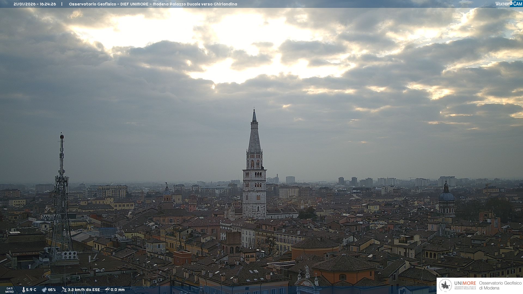The width and height of the screenshot is (523, 294).
Task: Click the 0.0 mm rainfall value
Action: (118, 290)
